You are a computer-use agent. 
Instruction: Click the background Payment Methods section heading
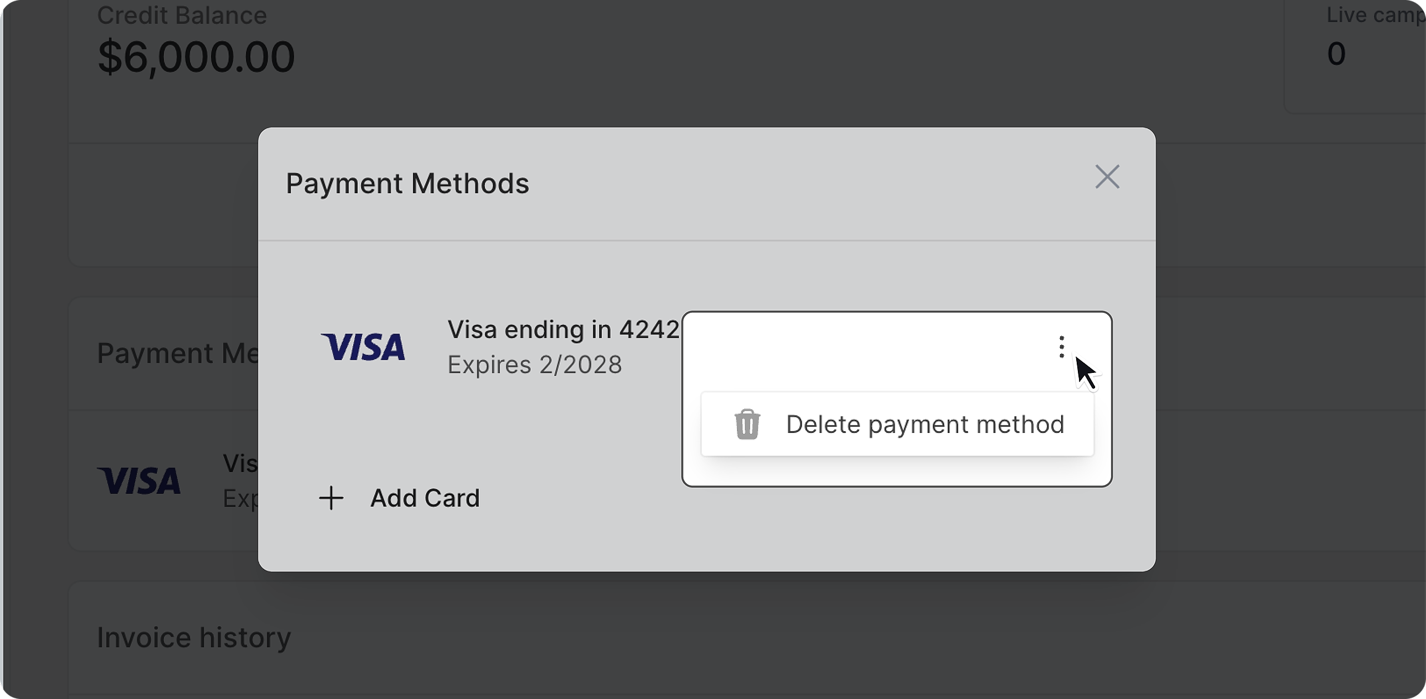(177, 353)
